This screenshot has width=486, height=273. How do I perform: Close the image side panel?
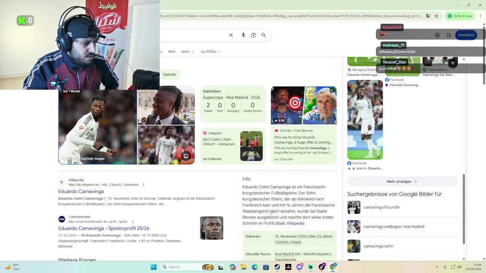[453, 63]
